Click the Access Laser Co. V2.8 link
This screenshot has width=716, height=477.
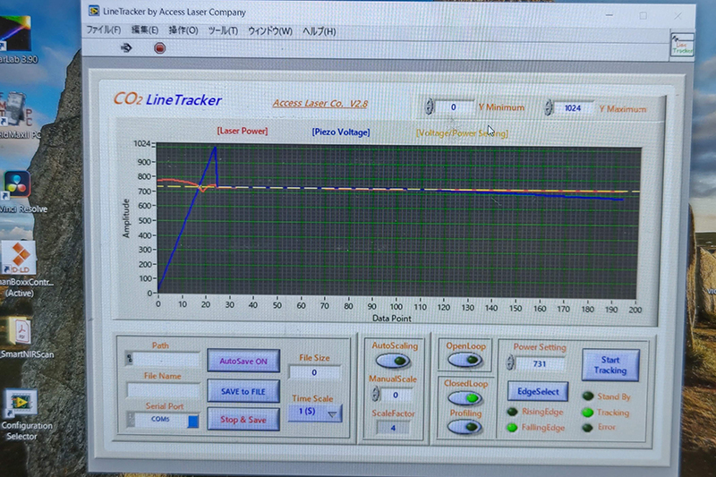[320, 104]
